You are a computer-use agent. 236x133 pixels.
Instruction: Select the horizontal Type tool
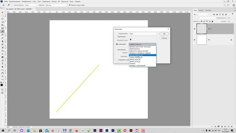(3, 64)
